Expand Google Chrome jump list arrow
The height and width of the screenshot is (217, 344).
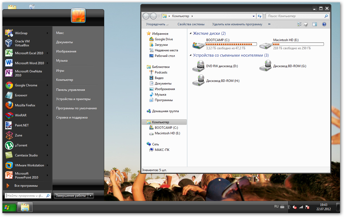[47, 85]
